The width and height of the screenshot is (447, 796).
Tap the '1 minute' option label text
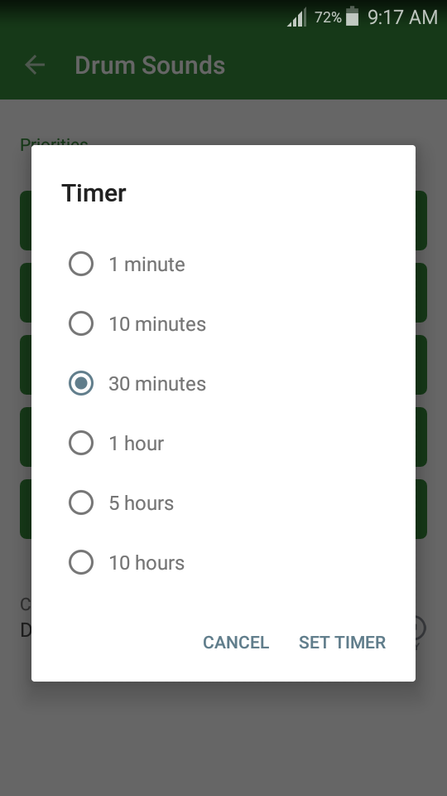(147, 265)
